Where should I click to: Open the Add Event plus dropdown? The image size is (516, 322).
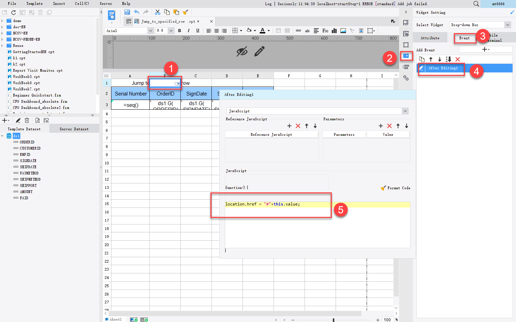click(486, 50)
